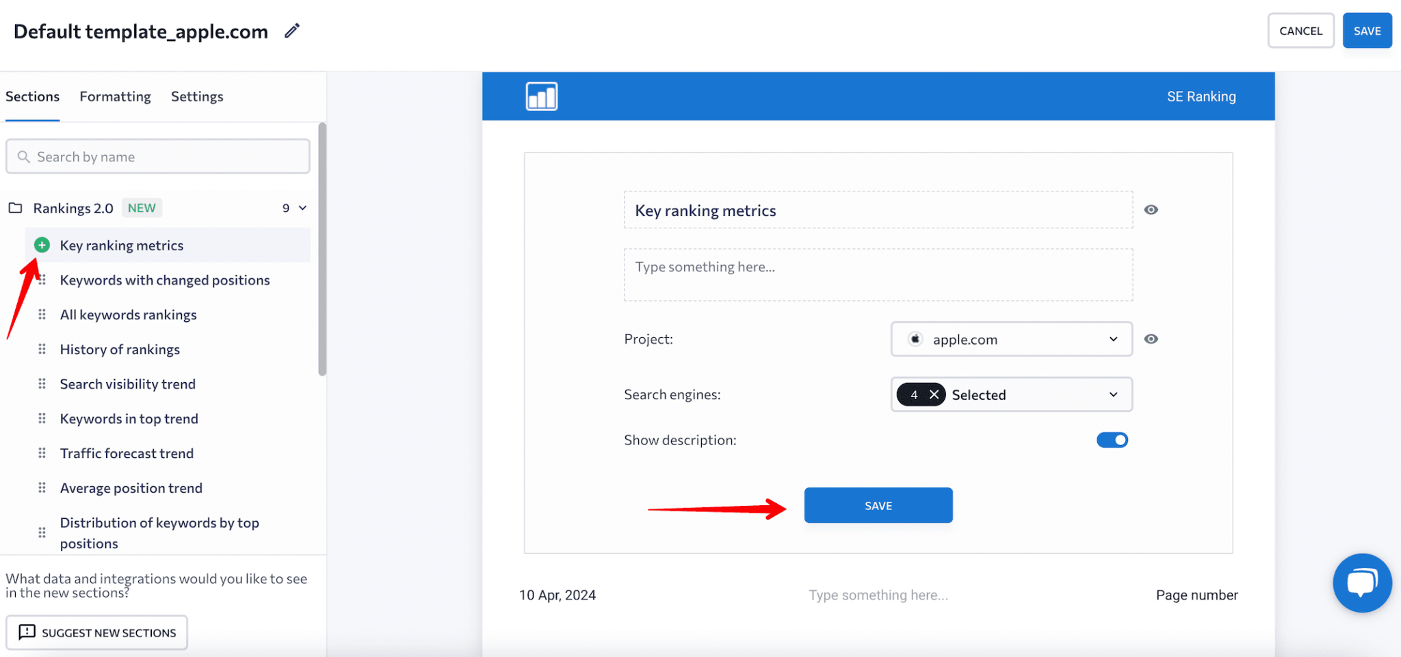Screen dimensions: 1401x657
Task: Click the Search by name input field
Action: point(157,157)
